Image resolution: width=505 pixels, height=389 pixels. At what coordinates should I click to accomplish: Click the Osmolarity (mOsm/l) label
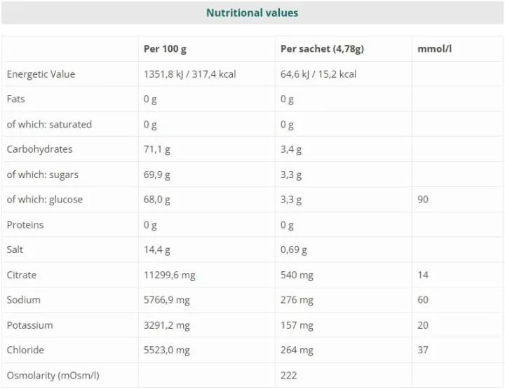pyautogui.click(x=53, y=376)
